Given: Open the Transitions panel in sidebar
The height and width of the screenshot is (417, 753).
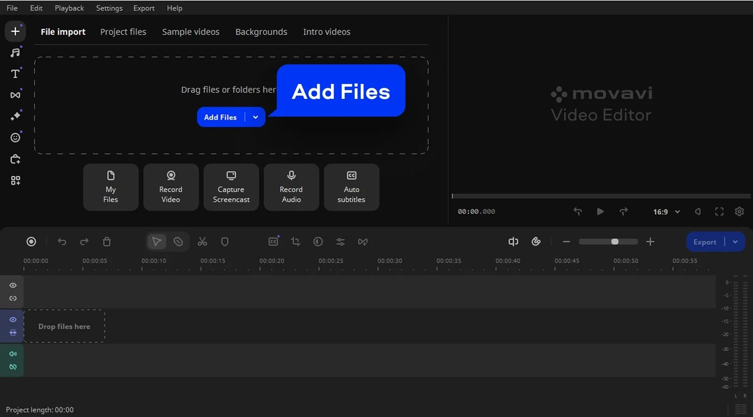Looking at the screenshot, I should (x=15, y=95).
